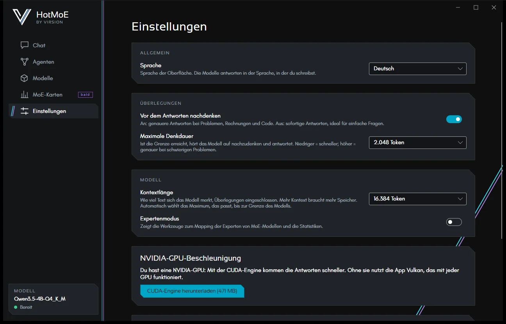
Task: Click the Kontextlänge label
Action: pyautogui.click(x=157, y=192)
